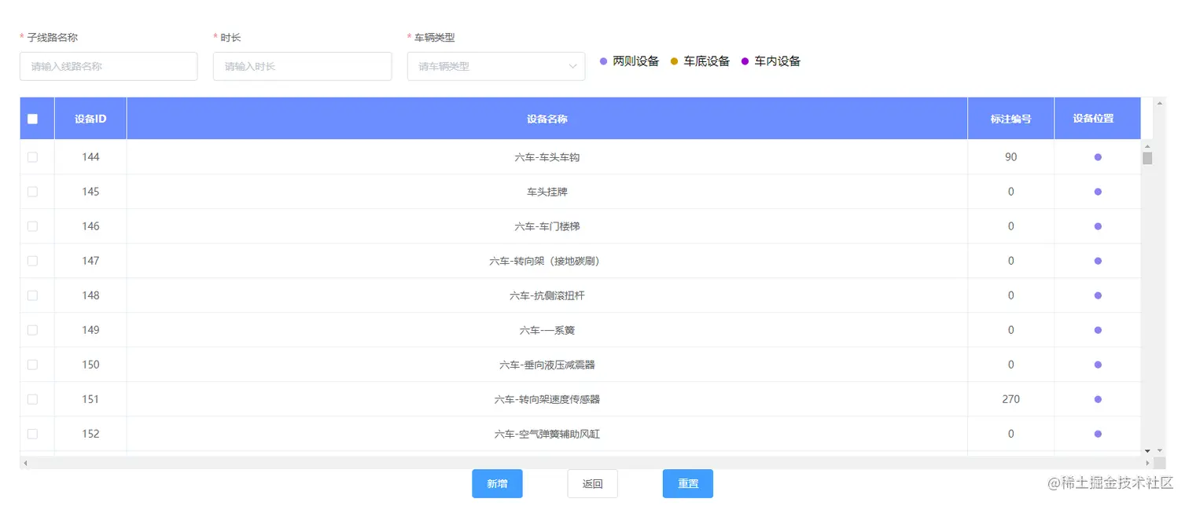Click the 六车-车门楼梯 cell

click(x=547, y=226)
